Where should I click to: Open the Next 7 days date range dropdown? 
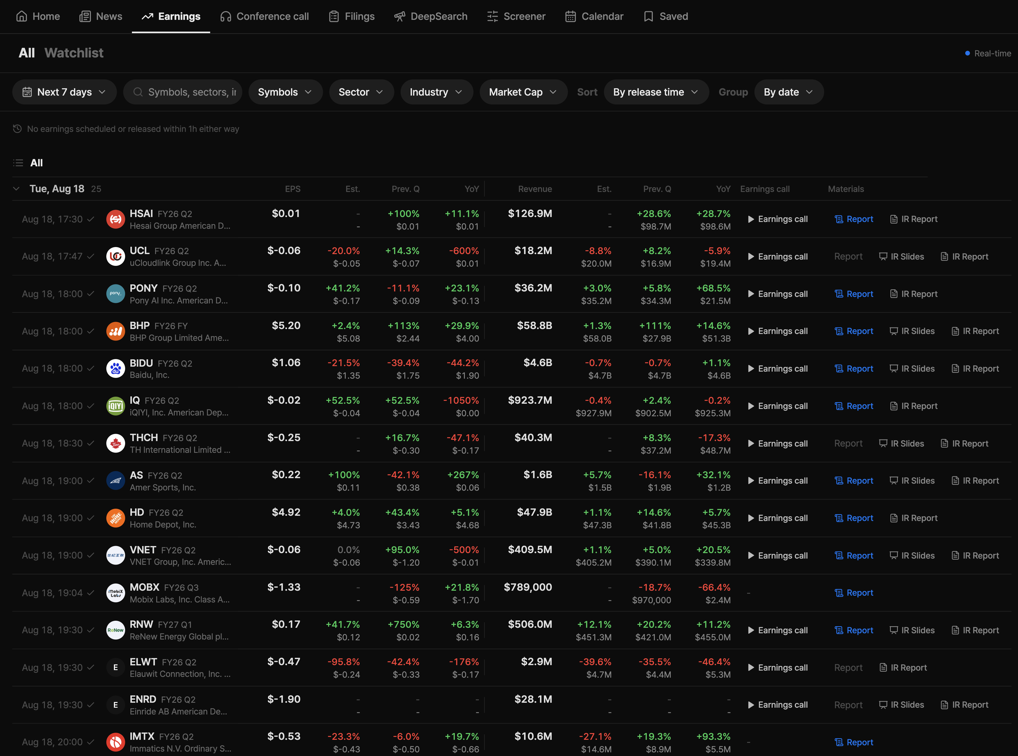65,92
